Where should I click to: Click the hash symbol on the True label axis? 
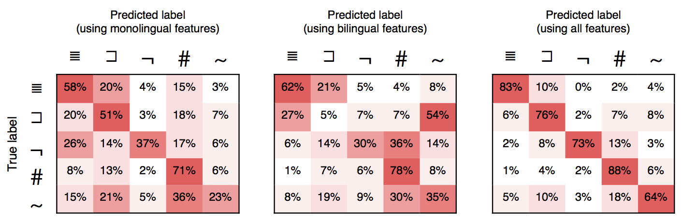[37, 178]
